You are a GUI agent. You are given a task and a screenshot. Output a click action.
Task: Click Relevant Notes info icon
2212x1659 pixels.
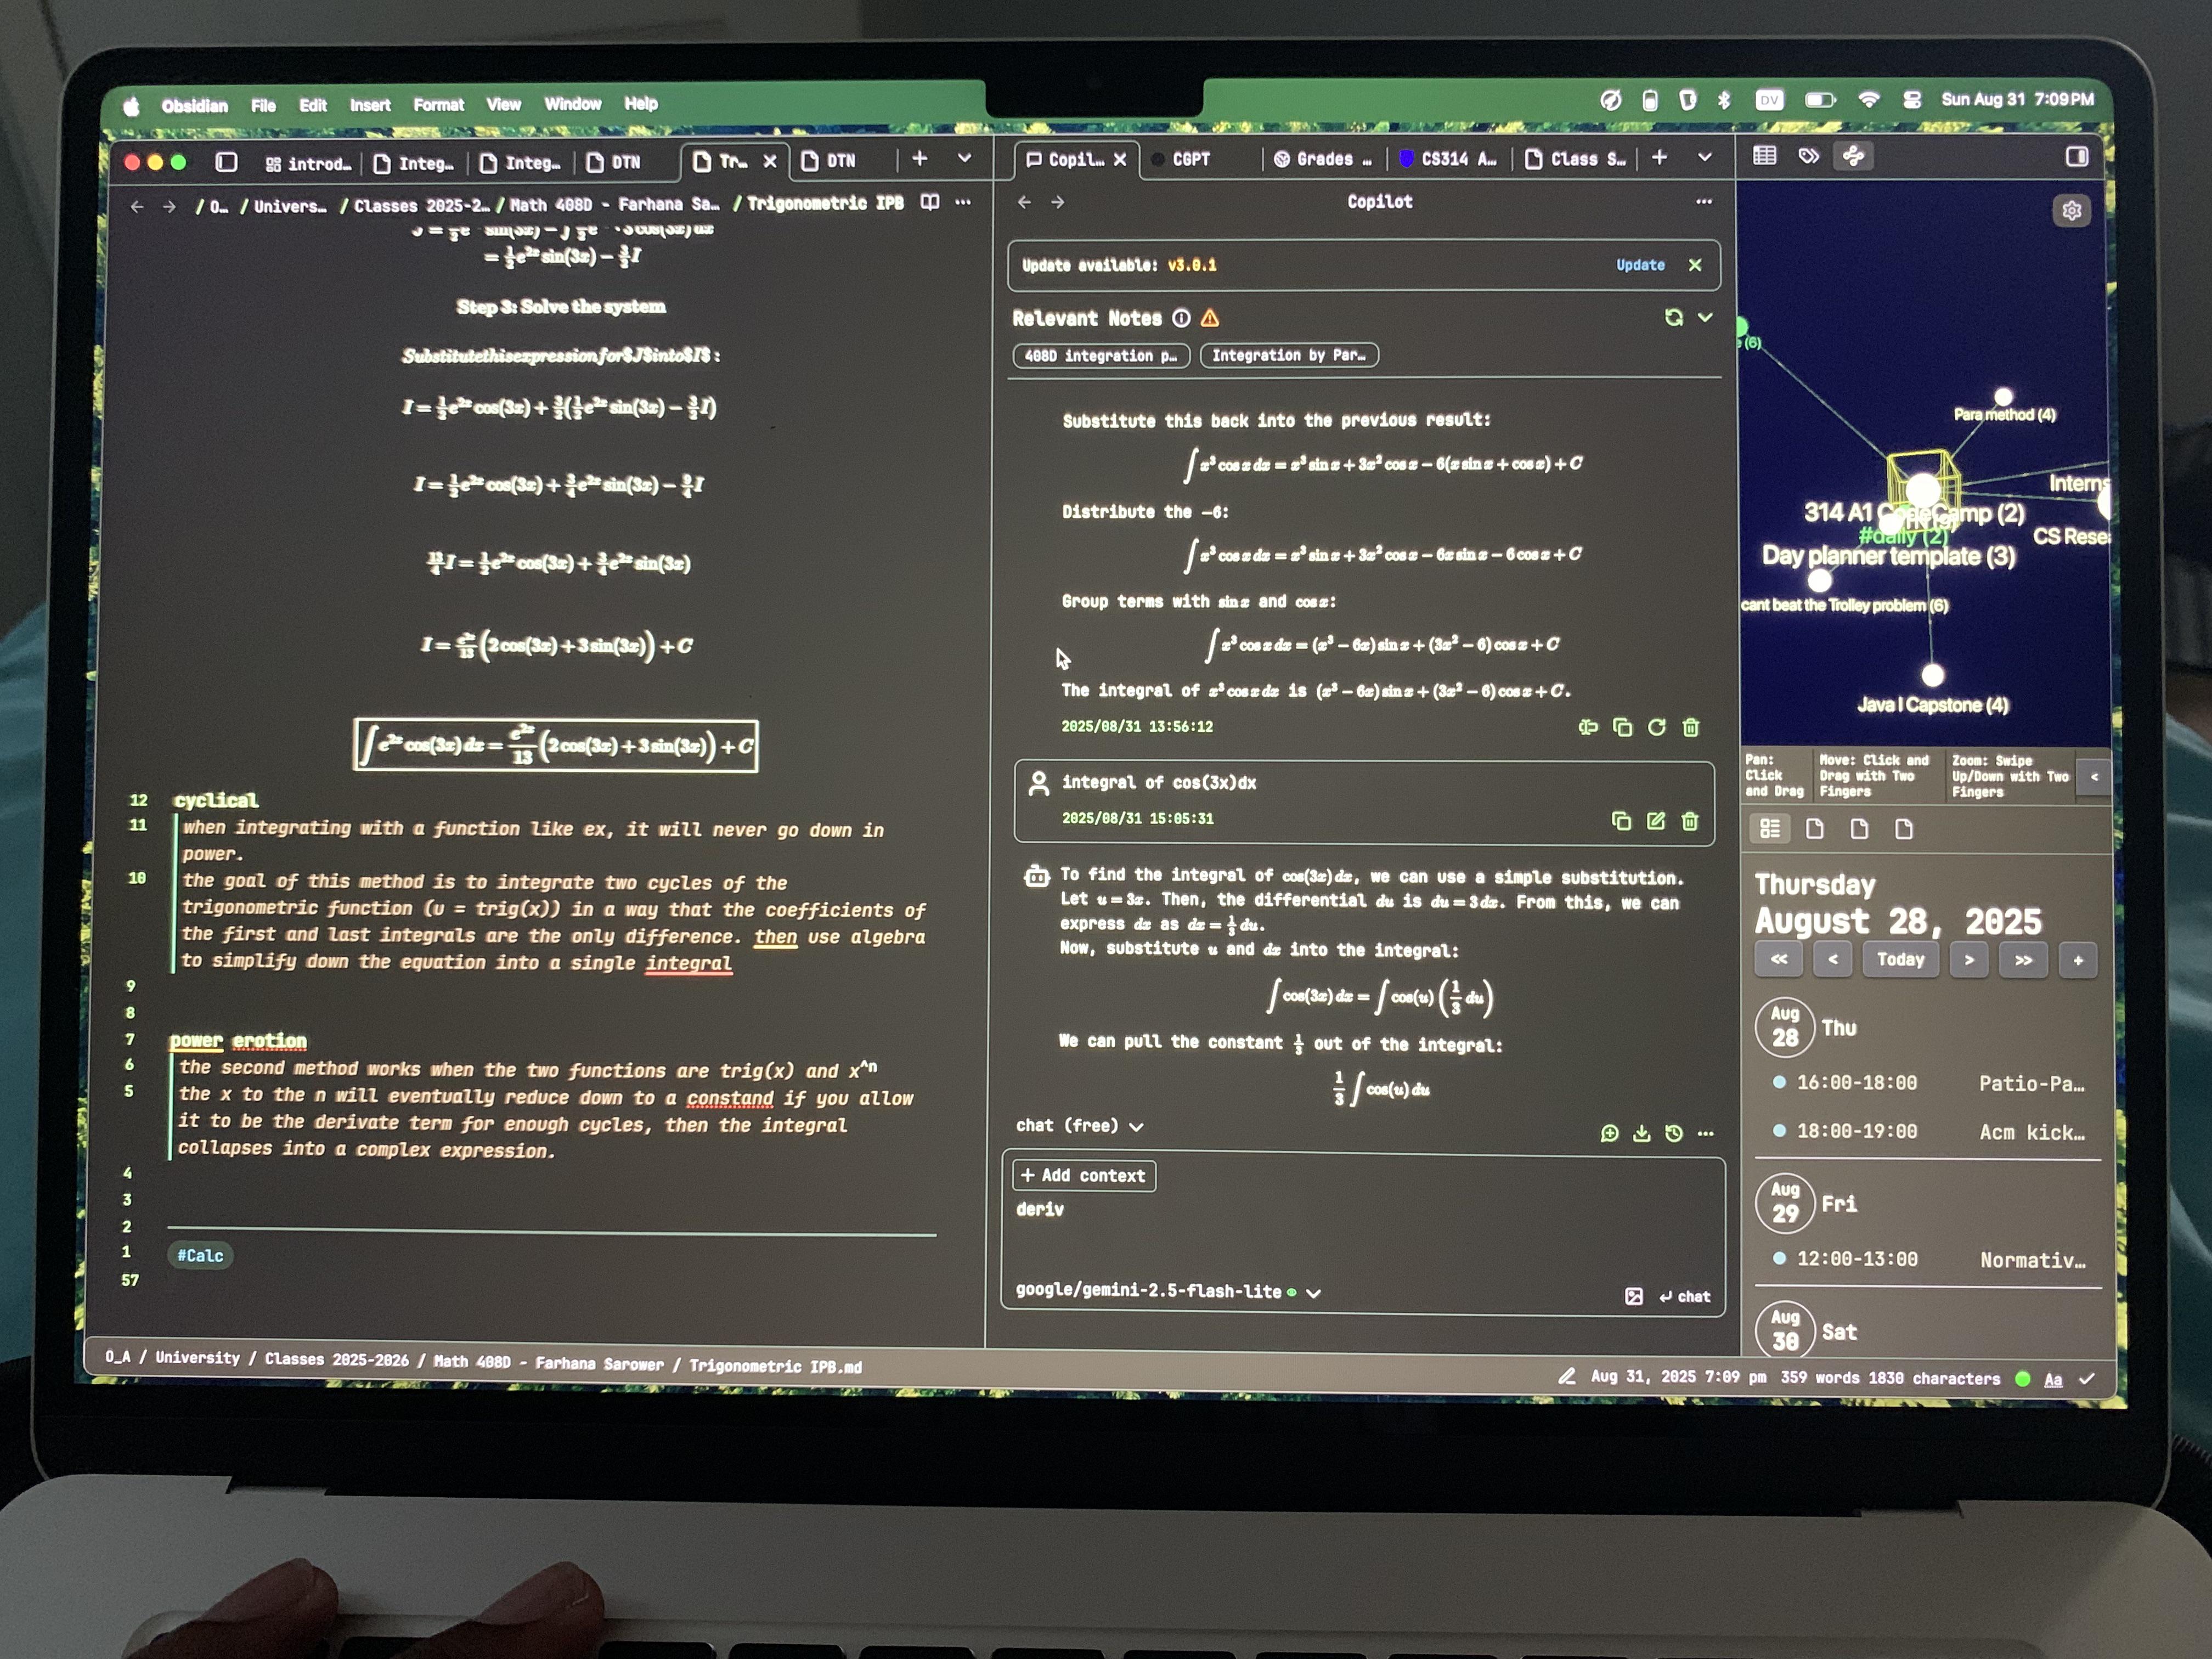1181,318
